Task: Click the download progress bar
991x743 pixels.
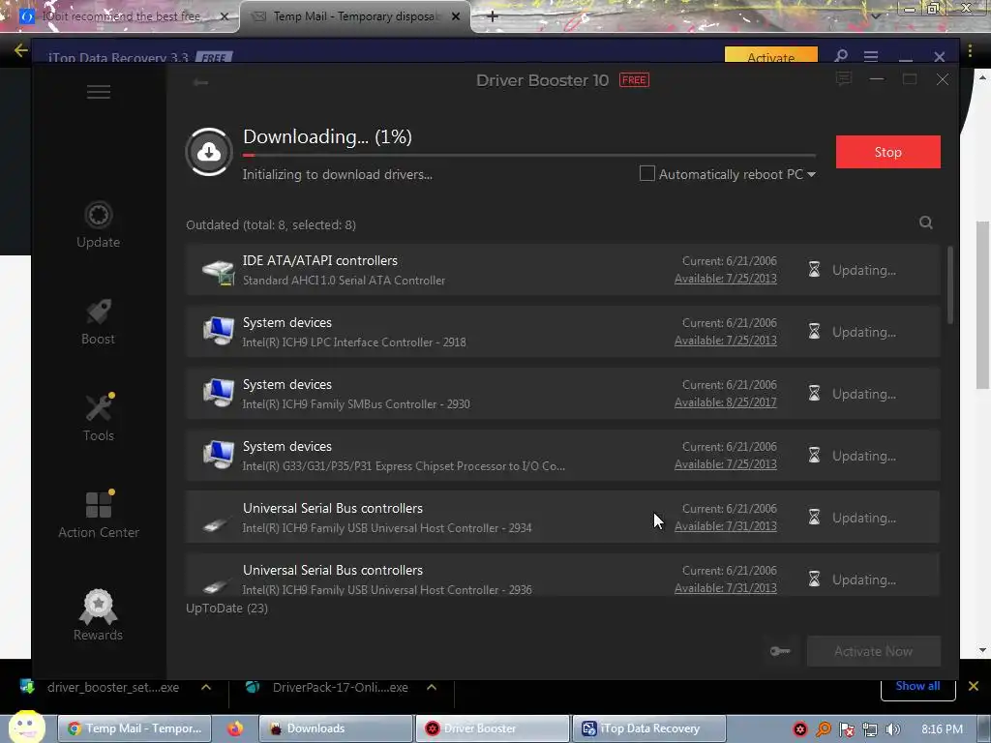Action: pos(529,155)
